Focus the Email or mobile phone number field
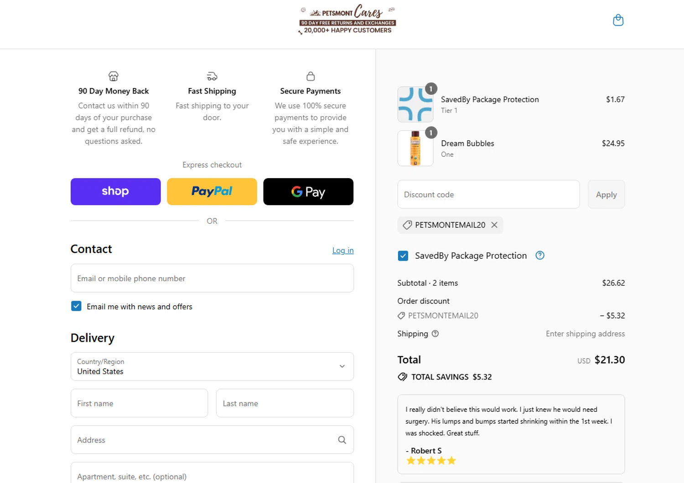The image size is (684, 483). pos(212,278)
